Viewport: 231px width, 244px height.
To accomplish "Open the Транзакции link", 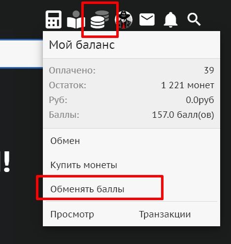I will 165,214.
